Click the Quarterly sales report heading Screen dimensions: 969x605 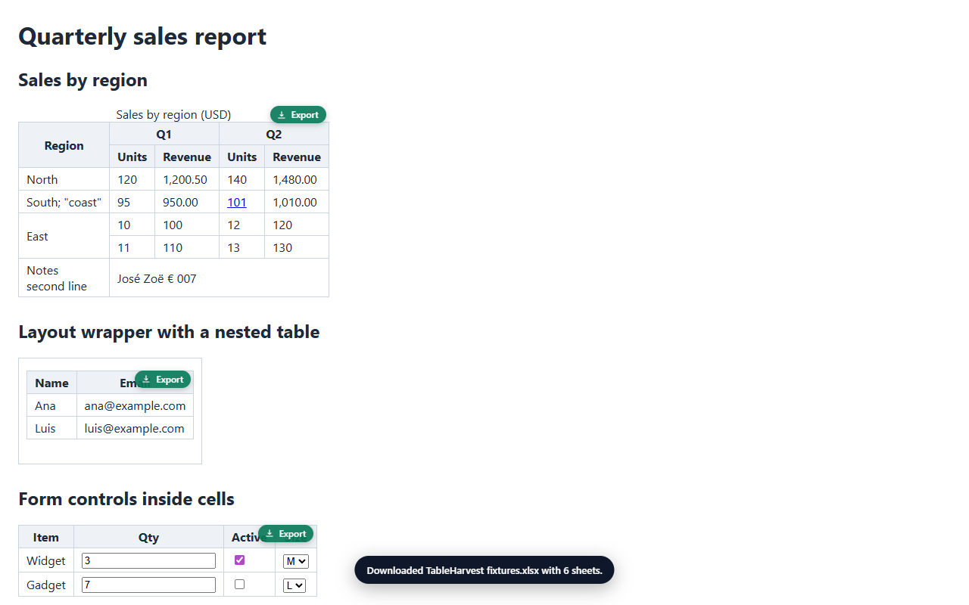coord(142,36)
